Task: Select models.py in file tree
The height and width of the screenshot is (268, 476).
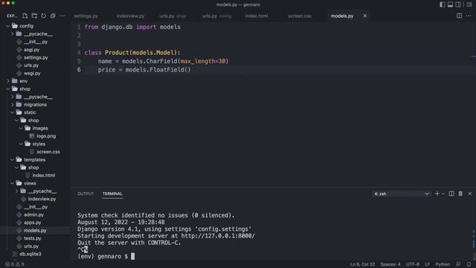Action: 35,231
